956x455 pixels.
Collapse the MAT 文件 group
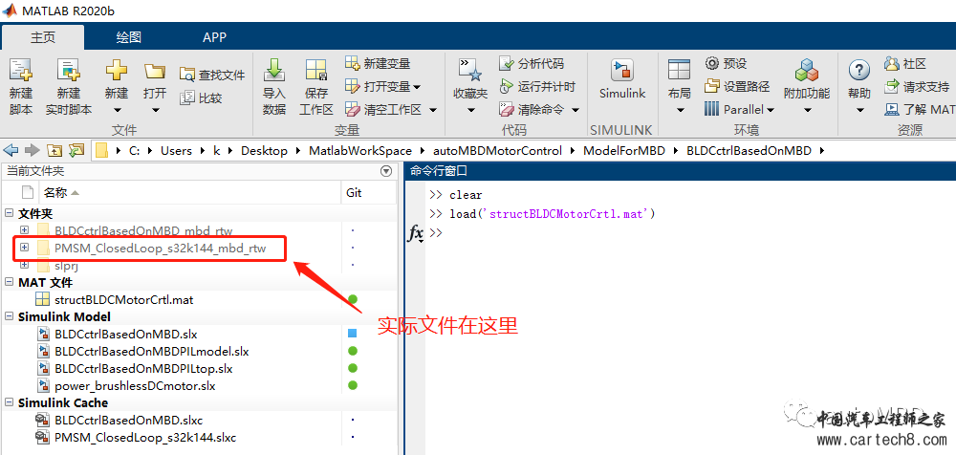pos(10,282)
